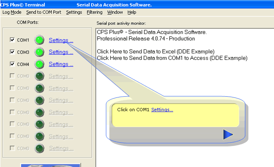Click the blue next arrow in the callout
274x167 pixels.
228,134
